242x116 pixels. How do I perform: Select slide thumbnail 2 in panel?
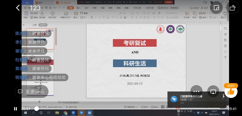(40, 62)
